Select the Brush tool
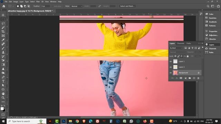The image size is (221, 124). point(3,48)
